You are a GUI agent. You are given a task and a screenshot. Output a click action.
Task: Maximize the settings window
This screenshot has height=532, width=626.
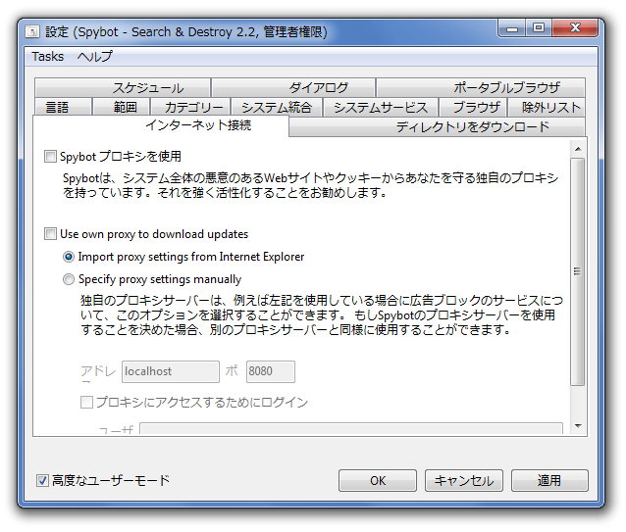coord(539,27)
